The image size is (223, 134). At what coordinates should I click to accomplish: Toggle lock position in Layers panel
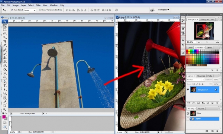(x=200, y=84)
